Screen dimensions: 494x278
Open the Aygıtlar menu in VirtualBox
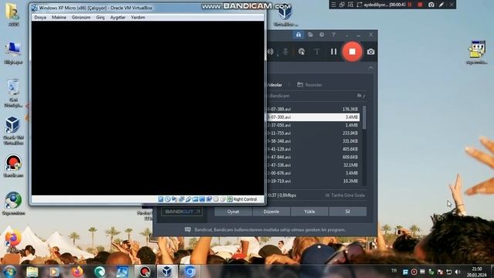pyautogui.click(x=118, y=17)
